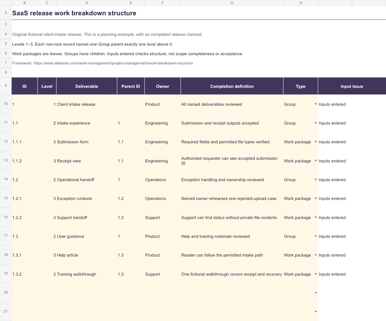
Task: Select 'Submission and receipt outputs accepted' cell
Action: tap(232, 123)
